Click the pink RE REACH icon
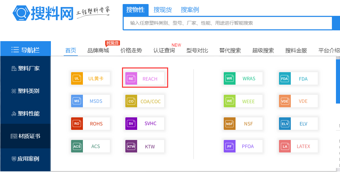 pyautogui.click(x=131, y=79)
